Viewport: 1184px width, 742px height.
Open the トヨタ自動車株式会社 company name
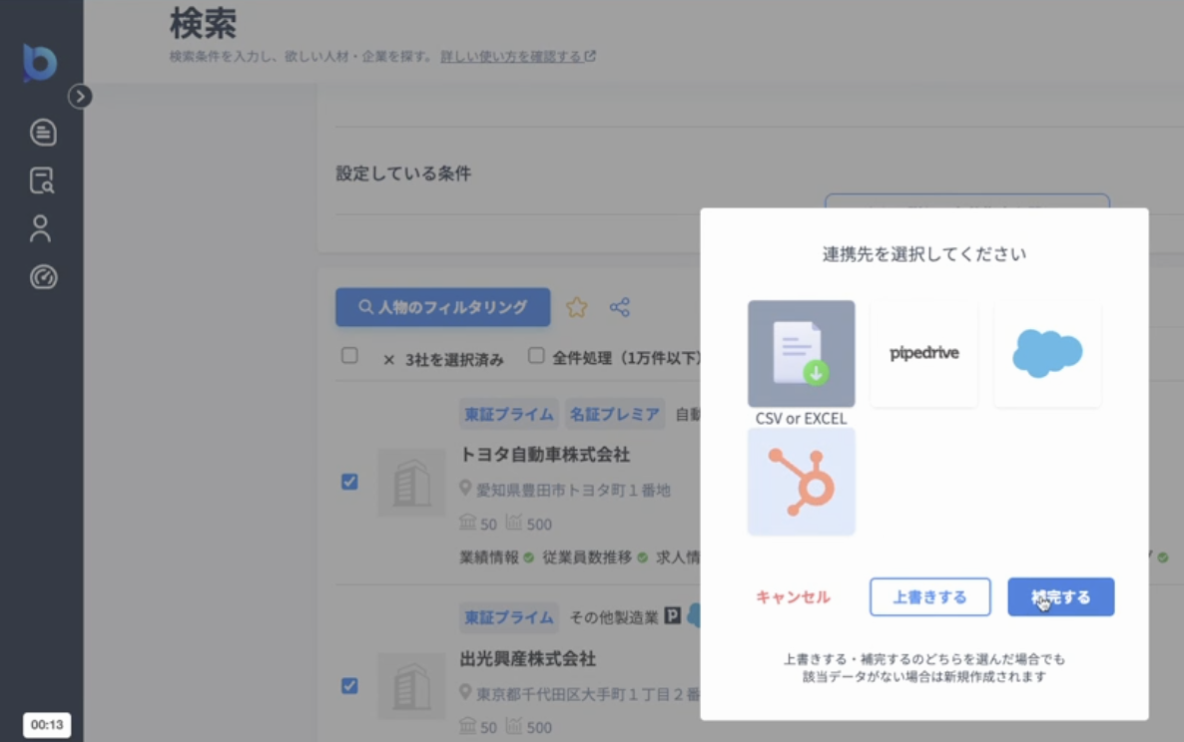coord(545,455)
